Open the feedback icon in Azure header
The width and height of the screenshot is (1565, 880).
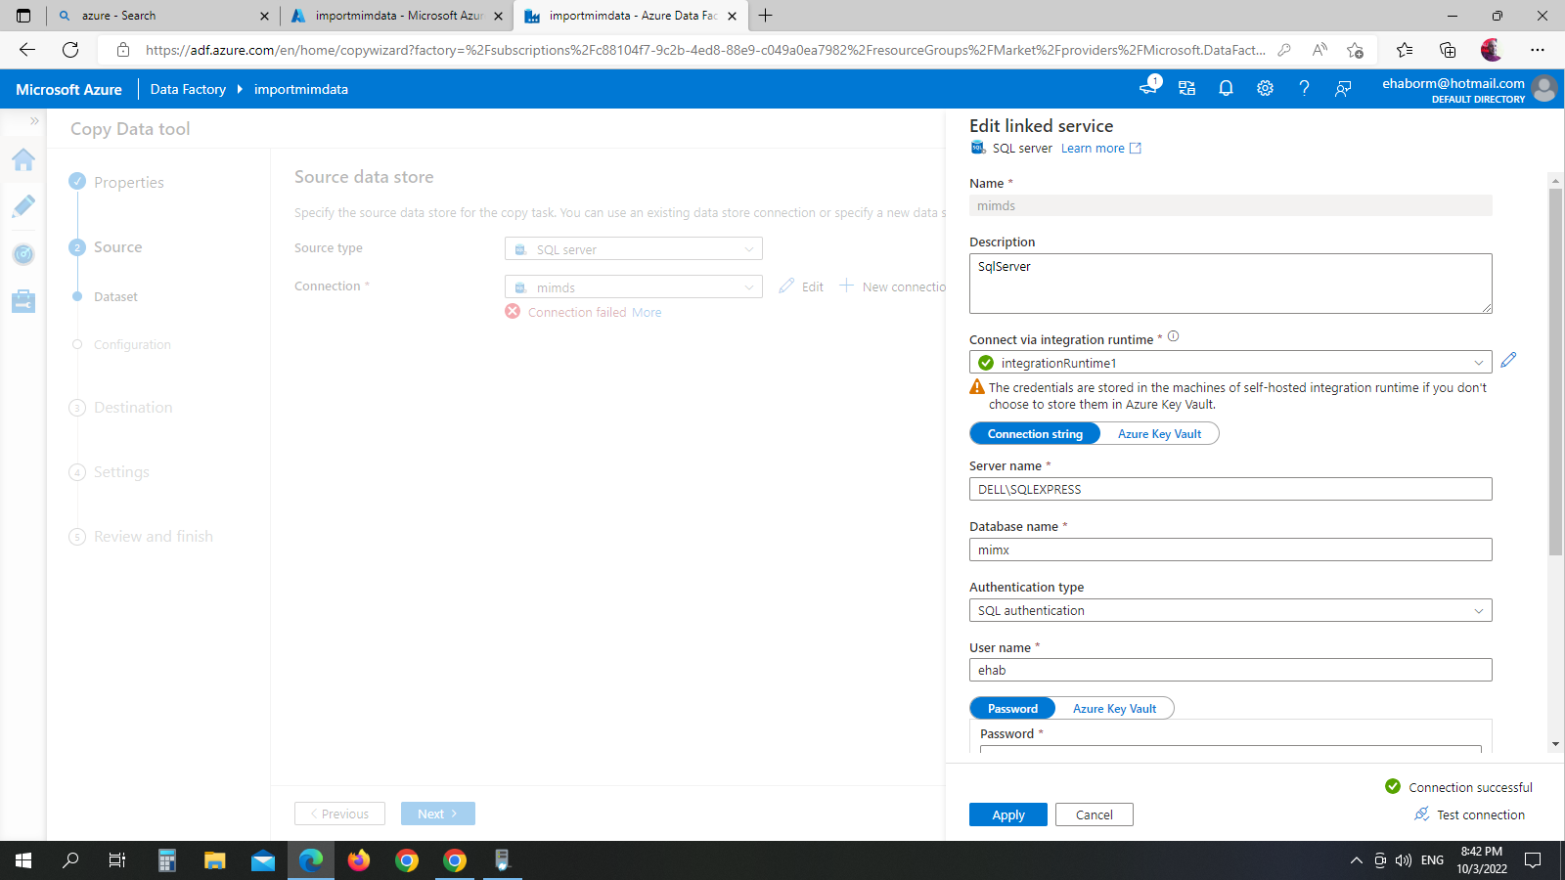(x=1343, y=88)
